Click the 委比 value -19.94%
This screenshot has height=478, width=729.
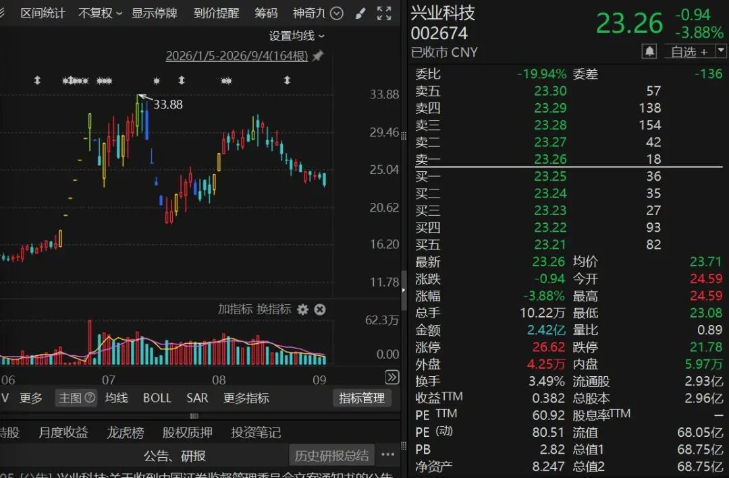pos(542,74)
